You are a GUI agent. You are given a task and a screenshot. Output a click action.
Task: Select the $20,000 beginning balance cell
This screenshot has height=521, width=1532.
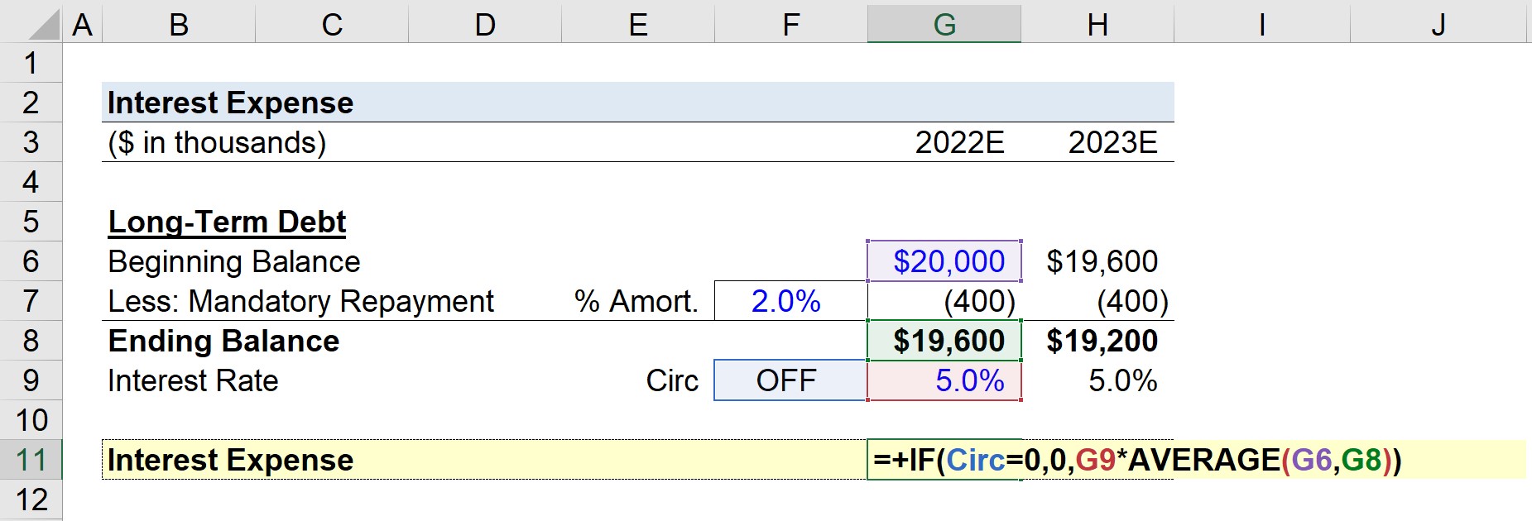[944, 261]
